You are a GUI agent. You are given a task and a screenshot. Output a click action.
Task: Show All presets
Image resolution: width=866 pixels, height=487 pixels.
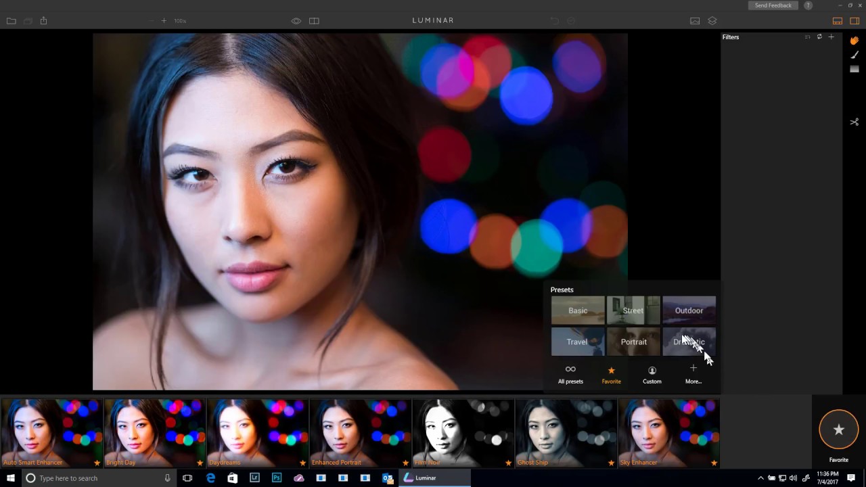[x=570, y=375]
